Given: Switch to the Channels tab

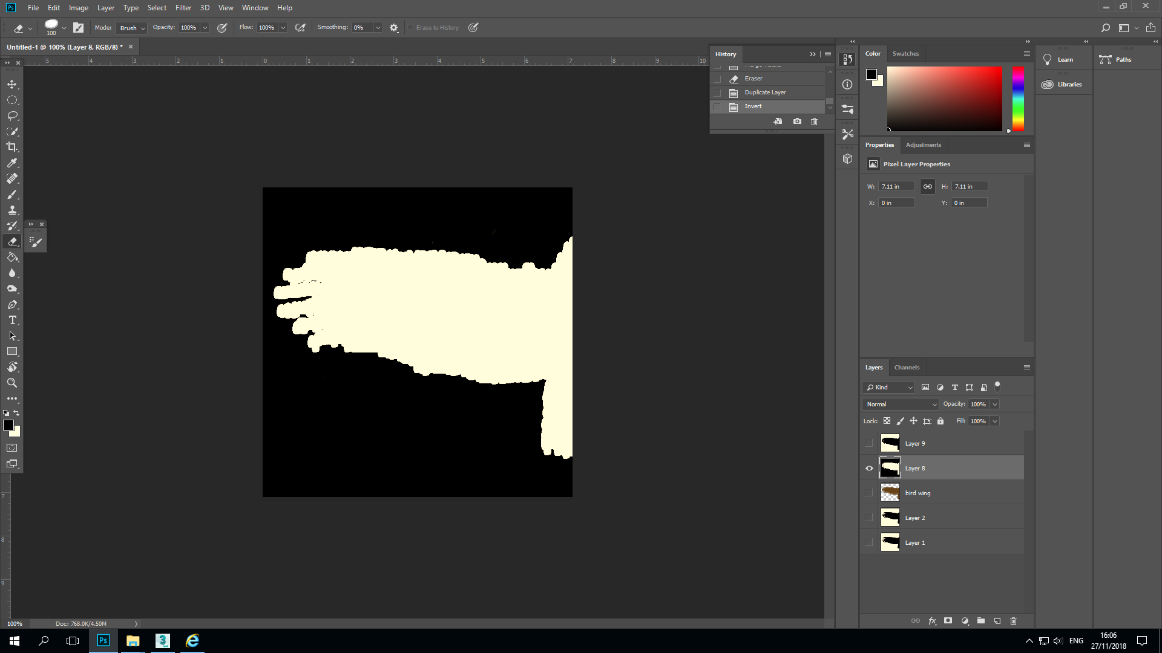Looking at the screenshot, I should (907, 367).
